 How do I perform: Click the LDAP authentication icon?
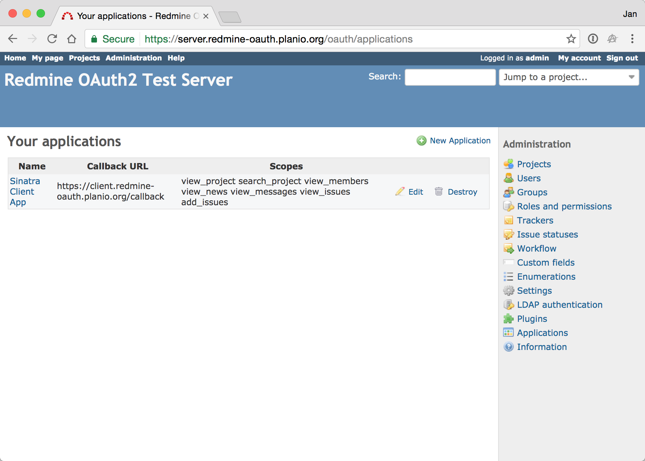click(508, 305)
